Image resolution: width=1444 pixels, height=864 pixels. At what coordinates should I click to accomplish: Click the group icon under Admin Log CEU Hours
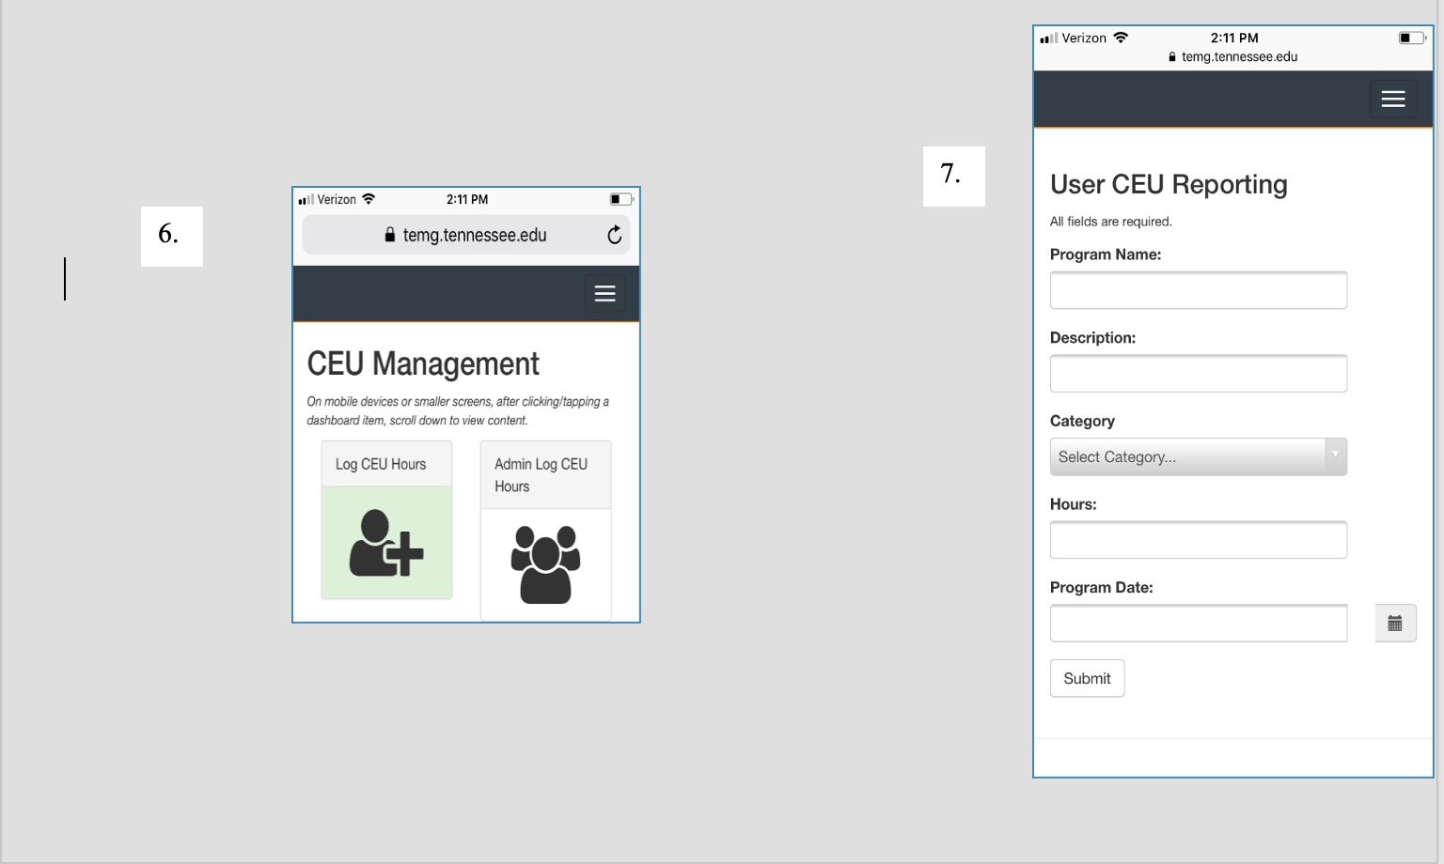(x=545, y=563)
